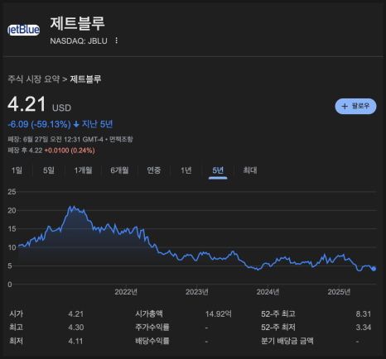386x359 pixels.
Task: Select the 1일 range tab
Action: click(17, 170)
